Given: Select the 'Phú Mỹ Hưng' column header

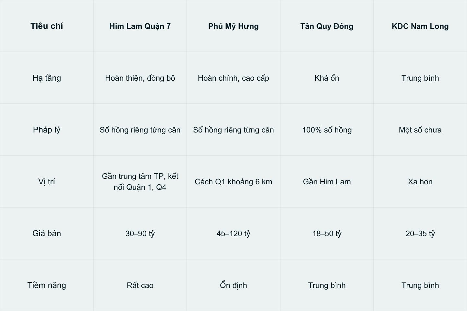Looking at the screenshot, I should tap(233, 26).
